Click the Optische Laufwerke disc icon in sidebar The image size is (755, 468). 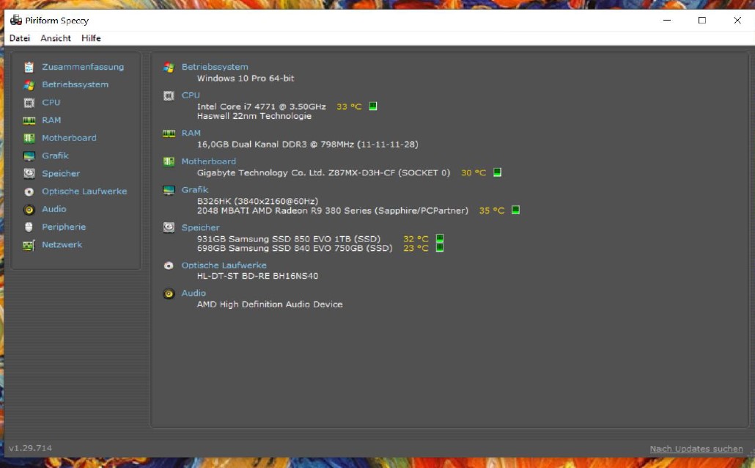click(29, 192)
